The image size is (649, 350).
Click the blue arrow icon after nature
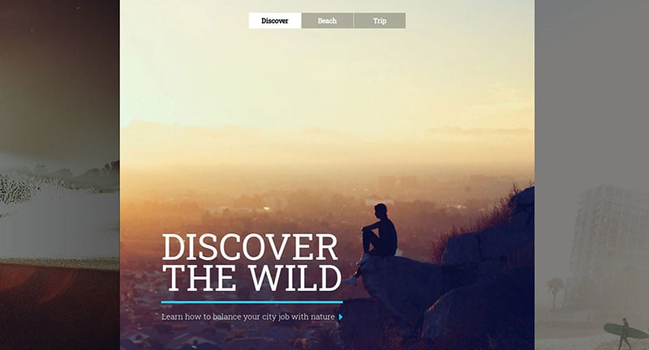tap(341, 317)
